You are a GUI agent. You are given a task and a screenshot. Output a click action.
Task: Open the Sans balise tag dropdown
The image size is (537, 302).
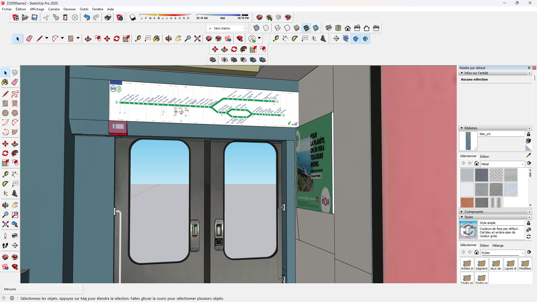point(245,28)
